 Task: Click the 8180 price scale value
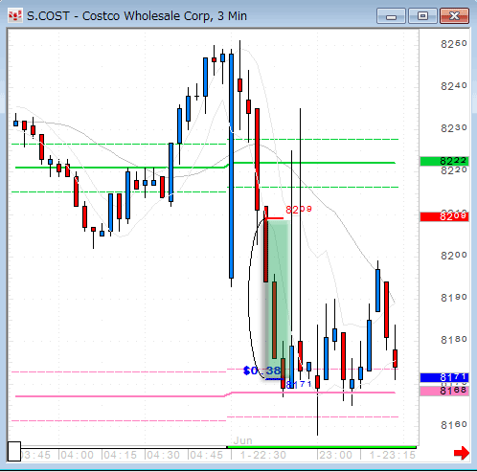[454, 340]
